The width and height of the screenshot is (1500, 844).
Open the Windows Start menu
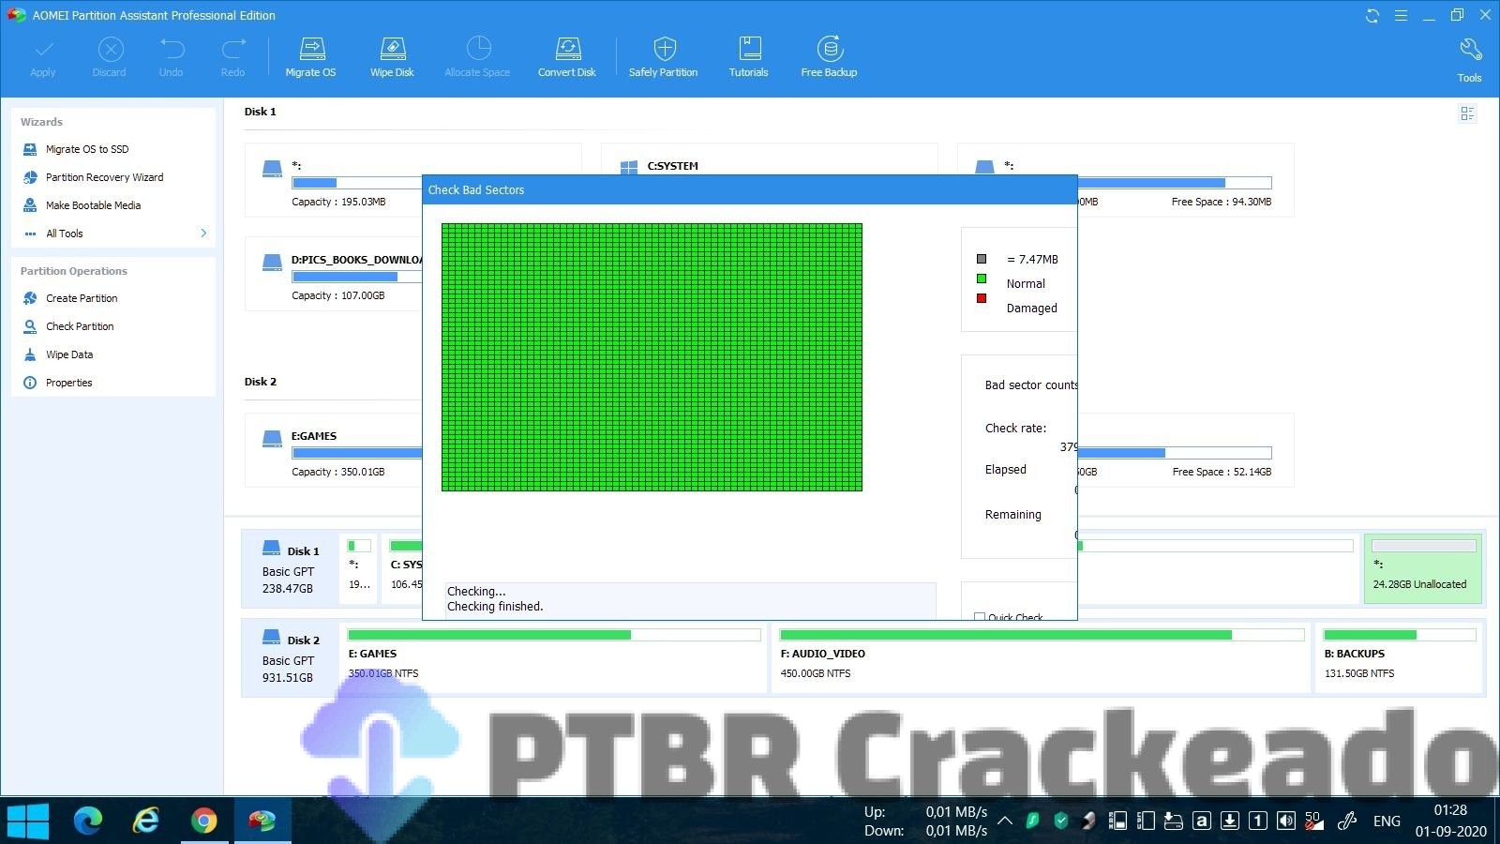(x=28, y=821)
